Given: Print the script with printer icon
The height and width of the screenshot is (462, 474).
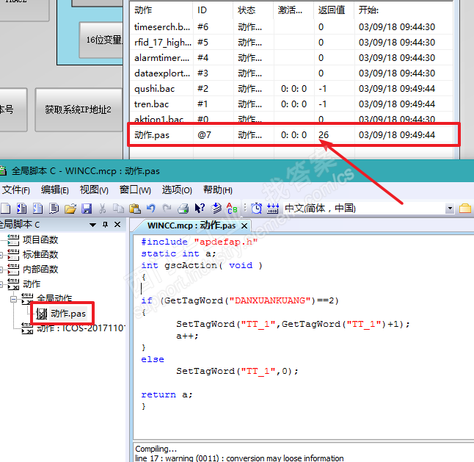Looking at the screenshot, I should click(x=183, y=209).
